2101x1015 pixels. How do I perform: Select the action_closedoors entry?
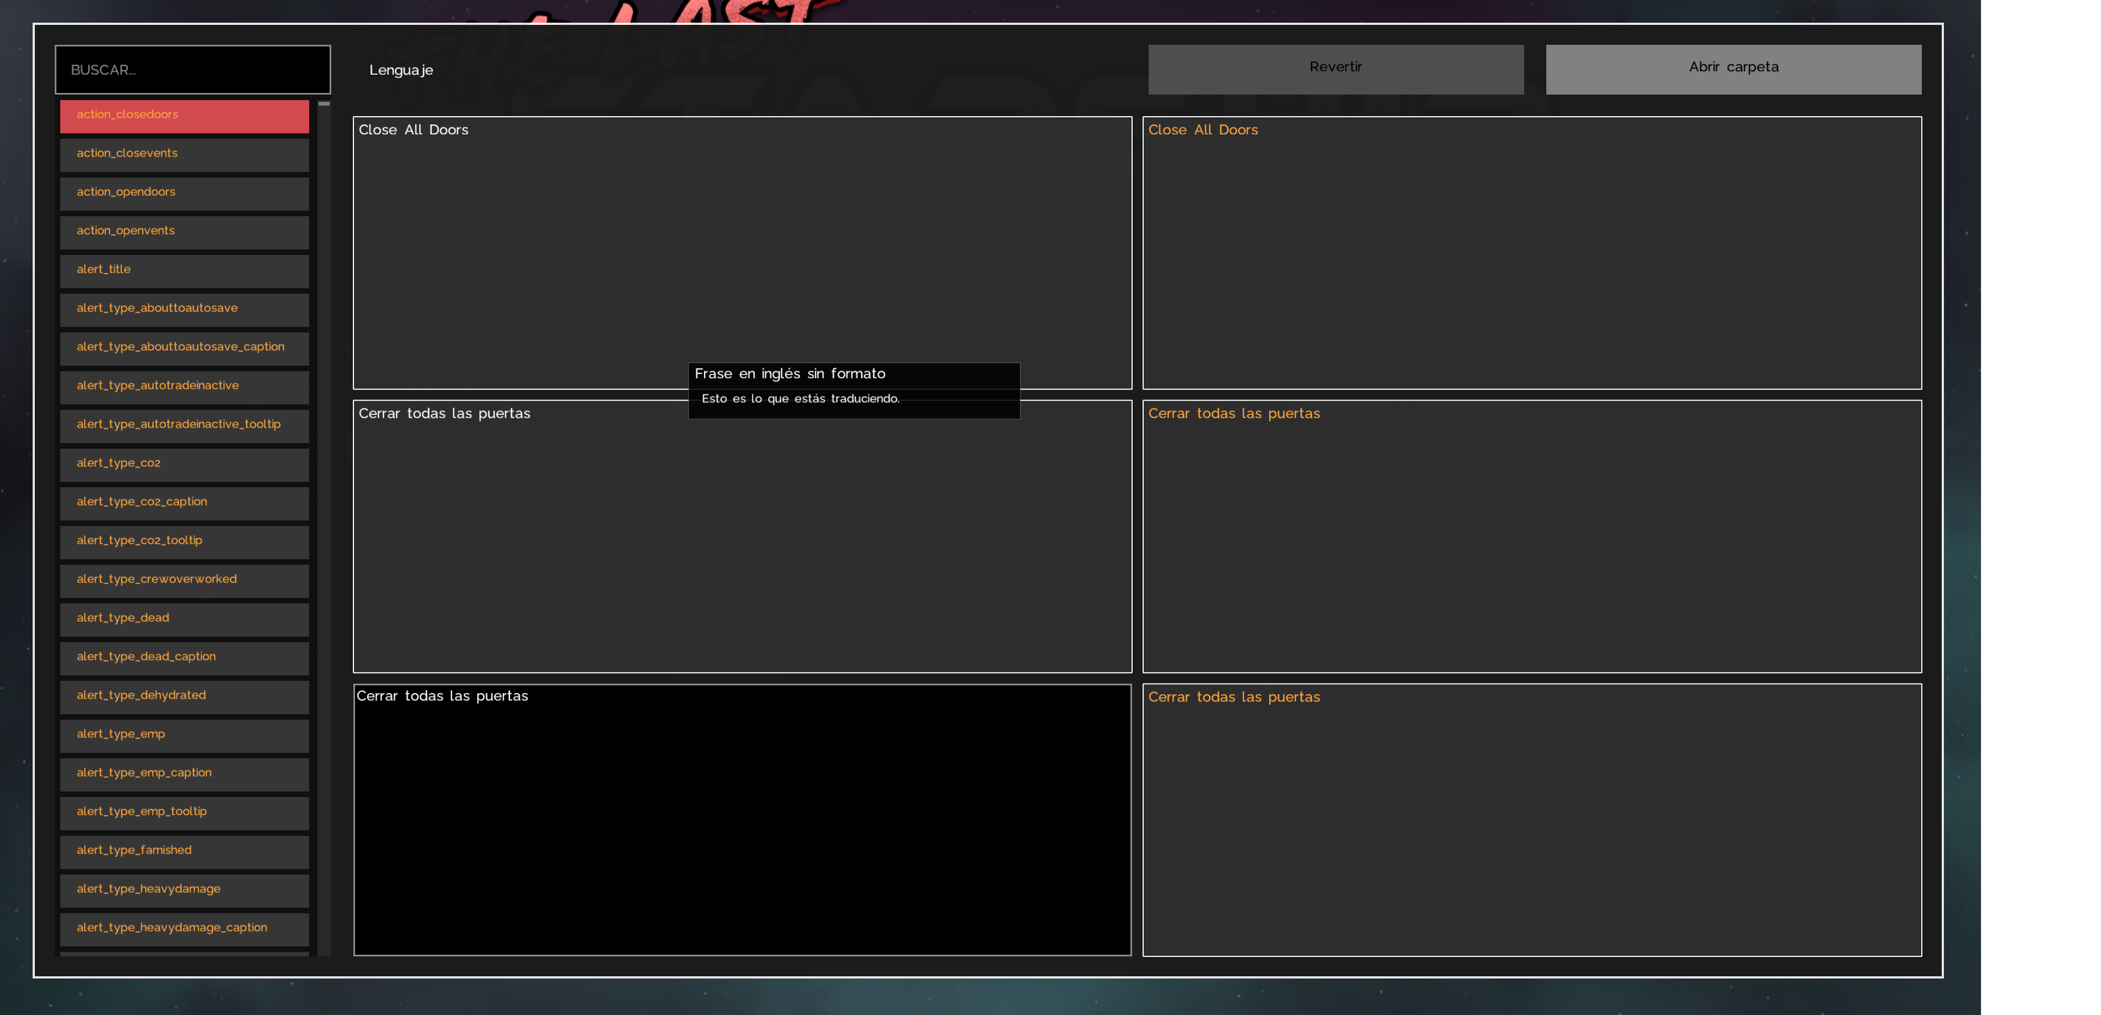[x=184, y=115]
